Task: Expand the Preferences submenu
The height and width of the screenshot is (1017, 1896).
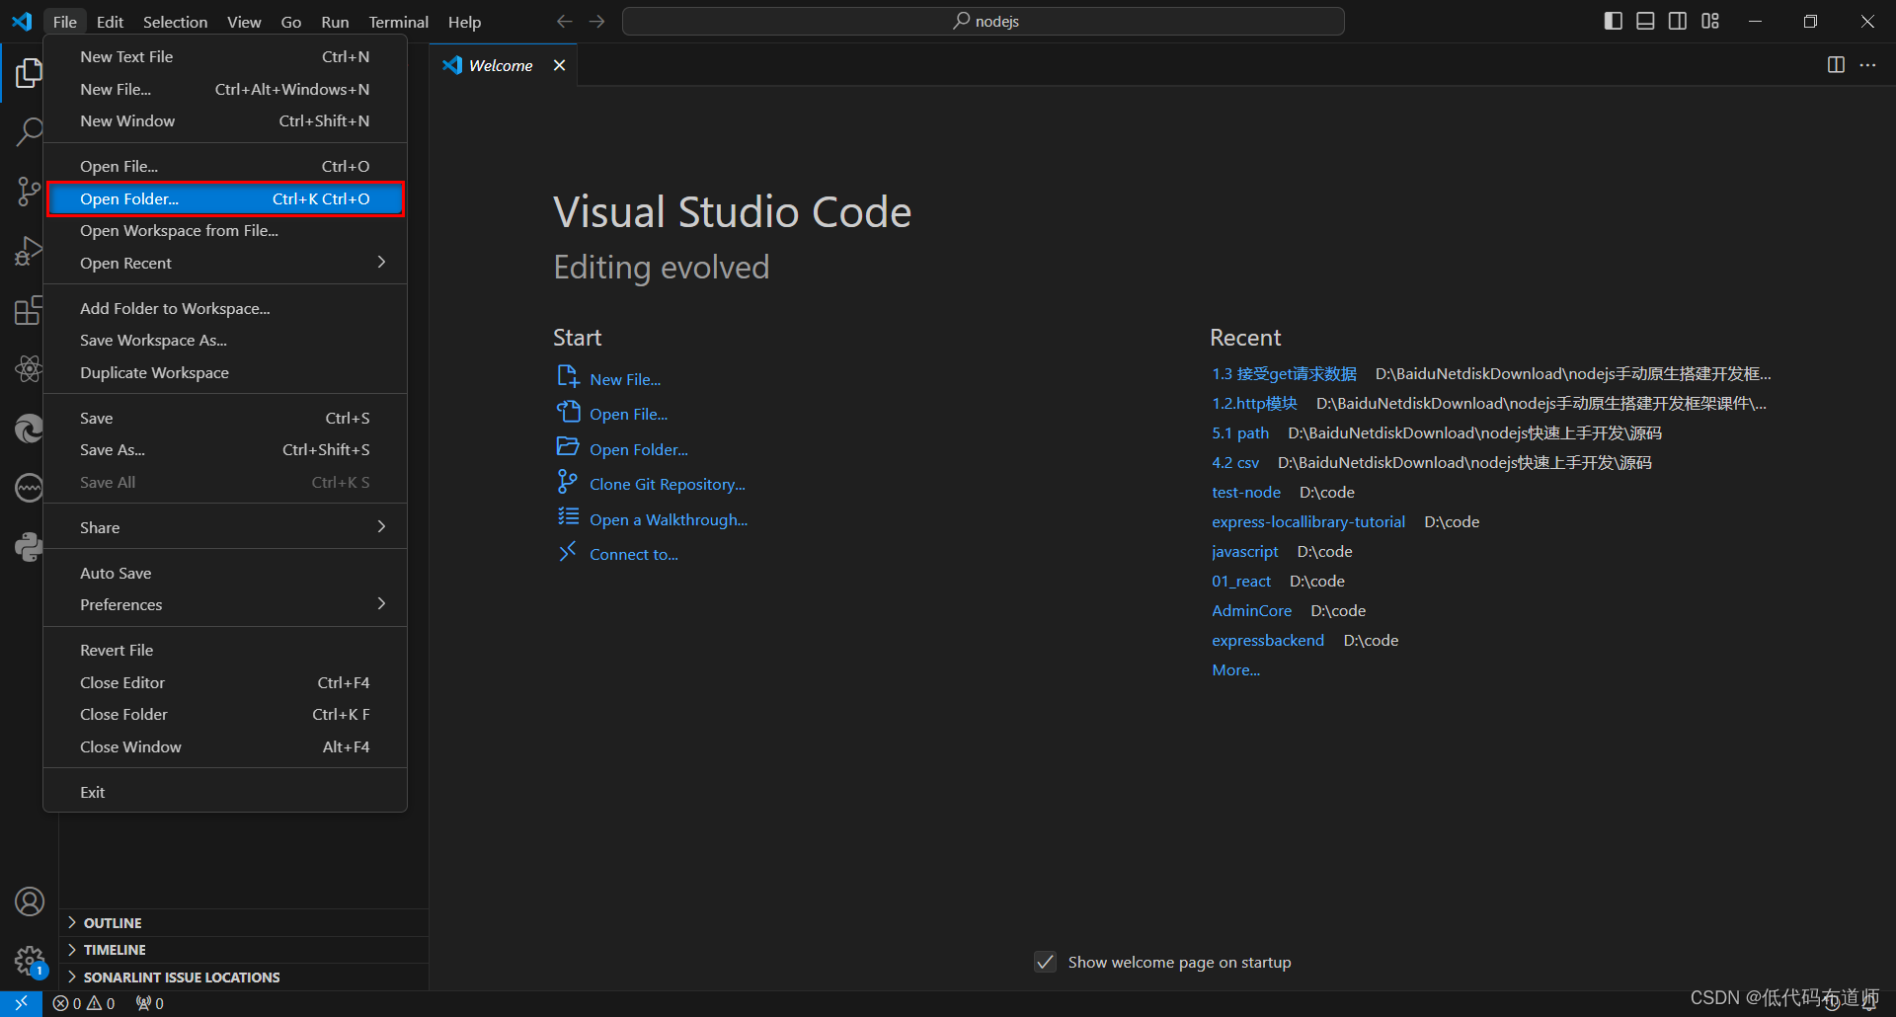Action: [225, 604]
